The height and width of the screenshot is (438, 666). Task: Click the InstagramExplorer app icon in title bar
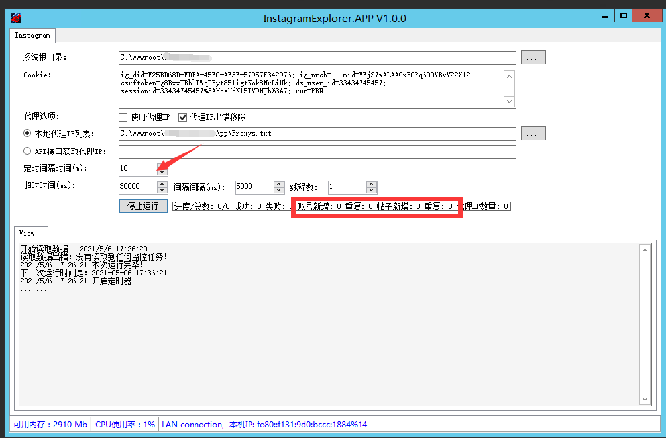click(x=16, y=18)
